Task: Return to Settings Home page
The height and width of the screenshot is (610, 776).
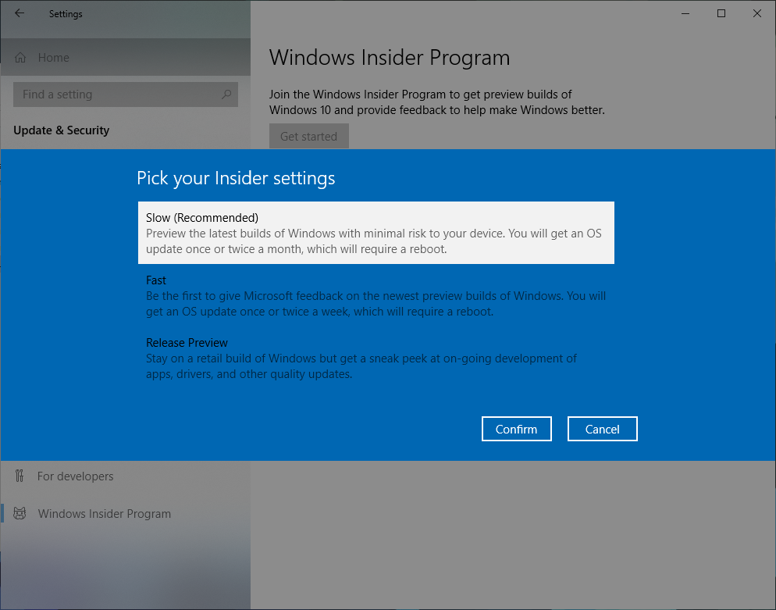Action: point(53,57)
